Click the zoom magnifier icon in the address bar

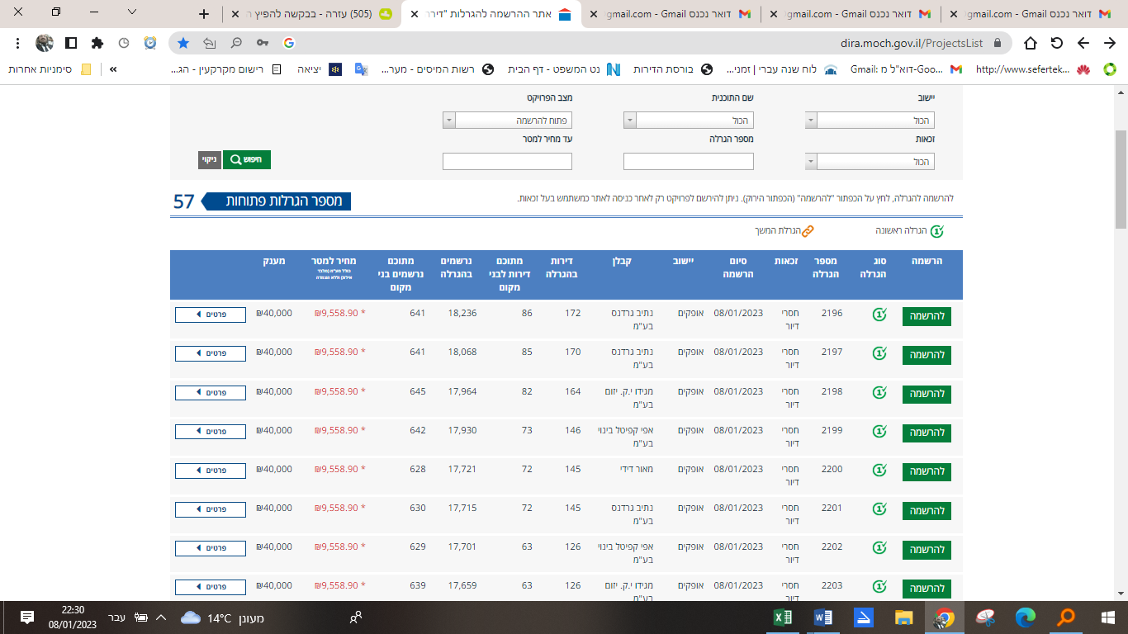[236, 43]
